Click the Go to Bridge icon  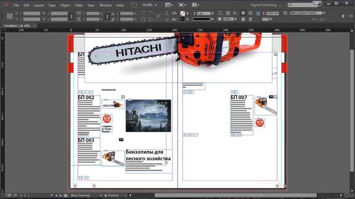(x=134, y=5)
